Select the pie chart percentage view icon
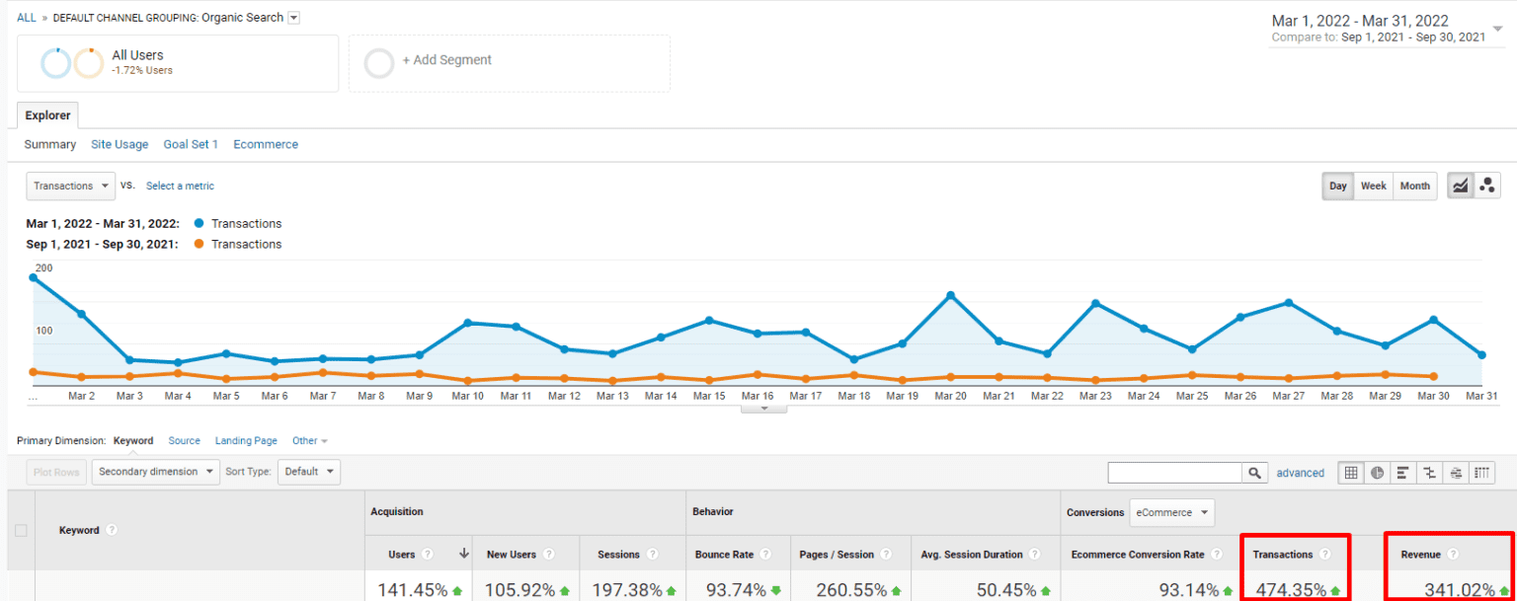 (x=1378, y=473)
